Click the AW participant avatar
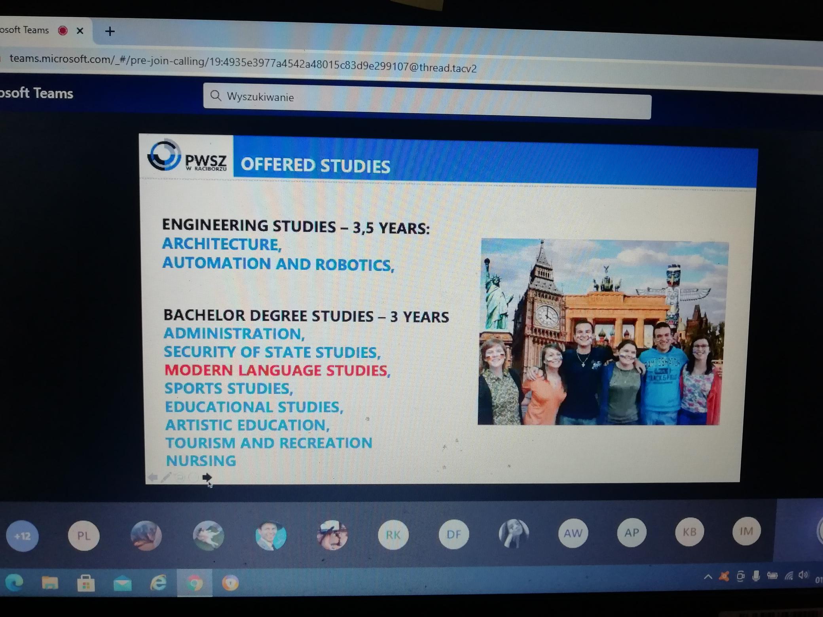Viewport: 823px width, 617px height. 573,533
